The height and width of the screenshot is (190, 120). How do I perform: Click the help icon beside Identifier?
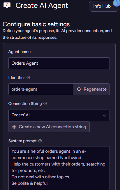(28, 78)
